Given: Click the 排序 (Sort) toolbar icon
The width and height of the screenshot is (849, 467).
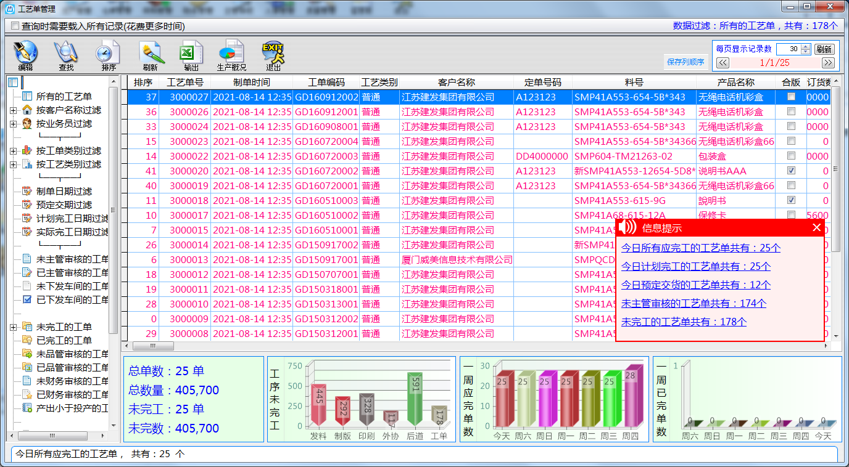Looking at the screenshot, I should [108, 52].
